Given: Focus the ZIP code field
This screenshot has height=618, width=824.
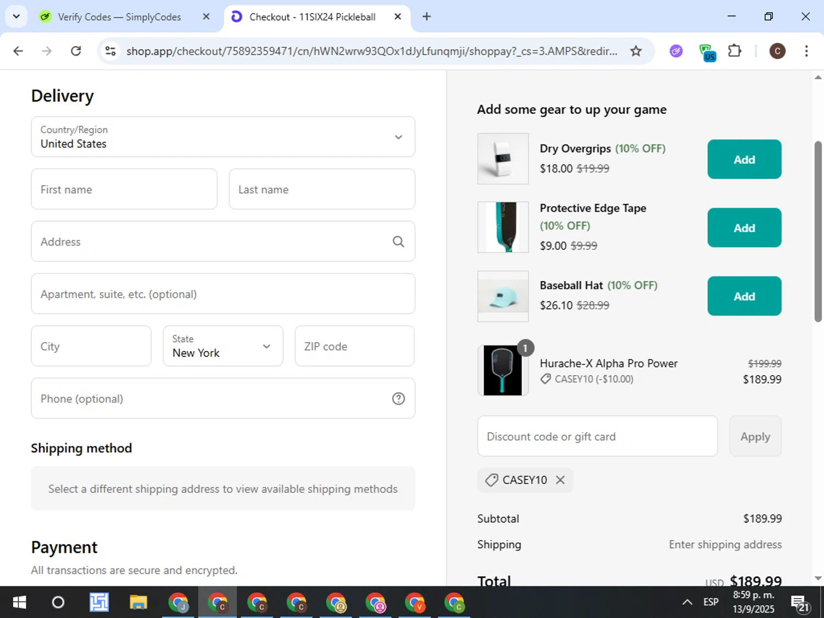Looking at the screenshot, I should pos(355,346).
